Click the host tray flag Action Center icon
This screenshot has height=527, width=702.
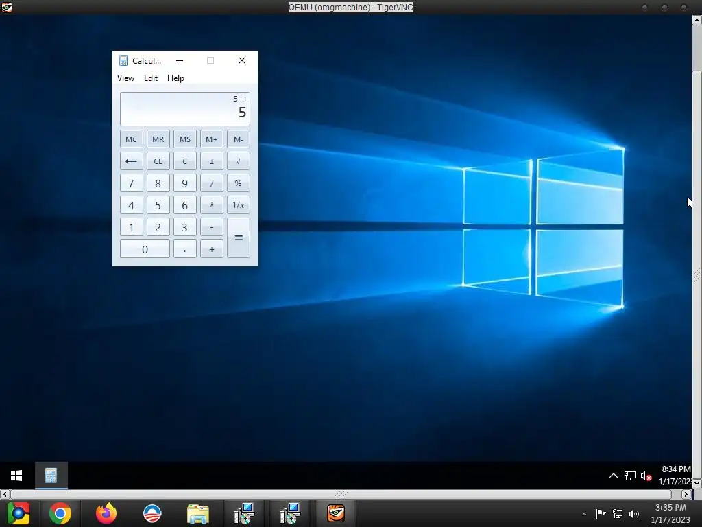coord(601,513)
